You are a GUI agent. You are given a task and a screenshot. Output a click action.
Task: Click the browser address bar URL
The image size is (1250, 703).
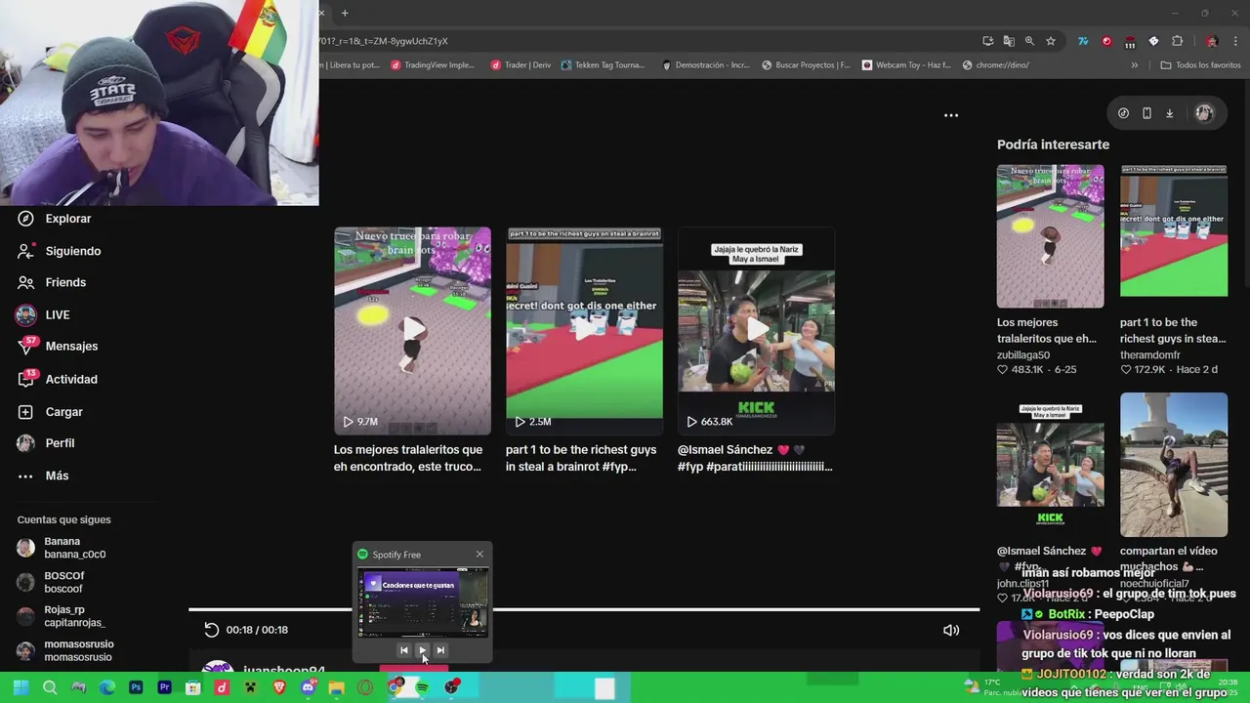385,41
